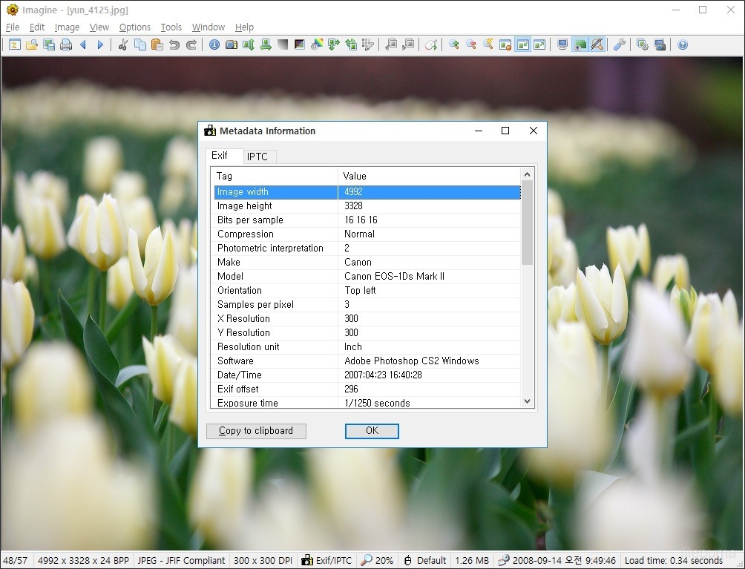
Task: Open settings with the wrench icon
Action: (x=619, y=45)
